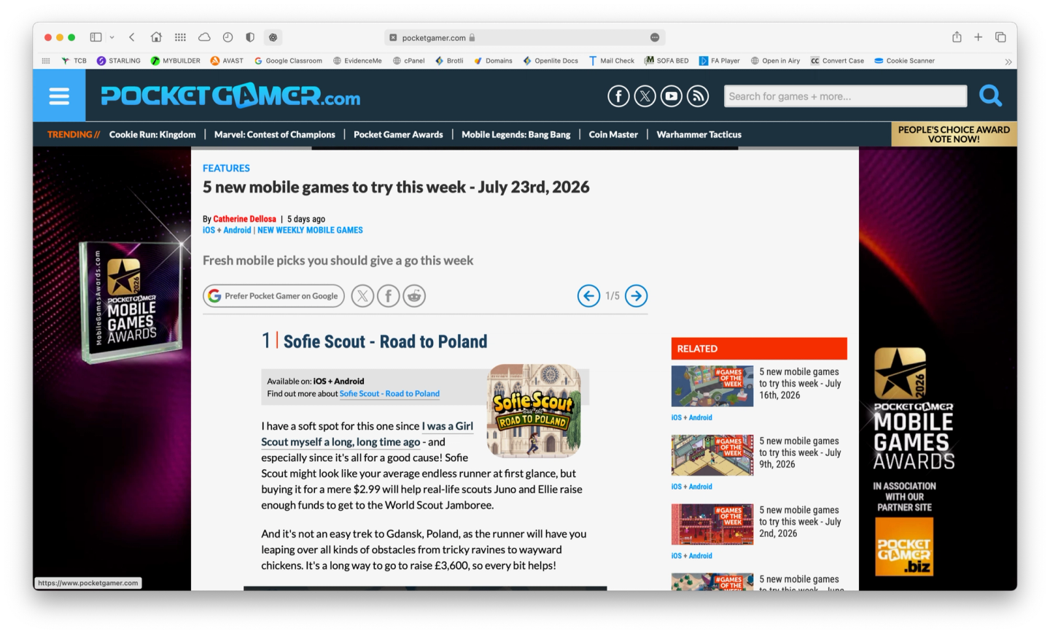Screen dimensions: 1050x634
Task: Open Pocket Gamer Awards trending tab
Action: [398, 134]
